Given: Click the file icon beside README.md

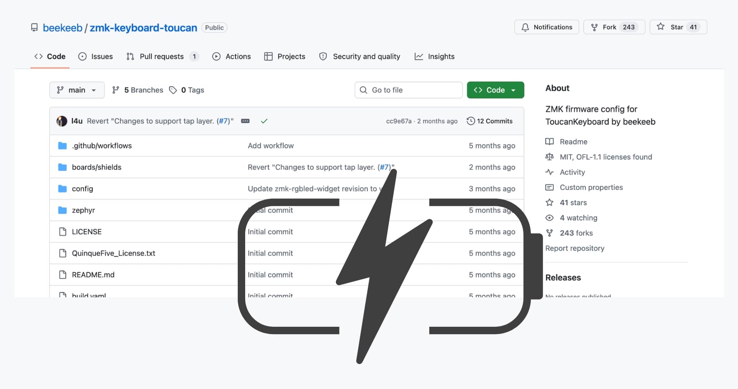Looking at the screenshot, I should click(x=62, y=275).
